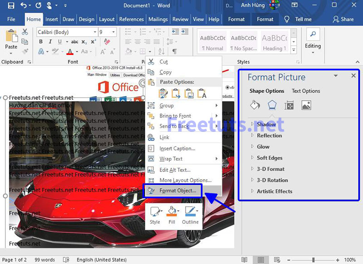
Task: Toggle italic formatting
Action: click(50, 41)
